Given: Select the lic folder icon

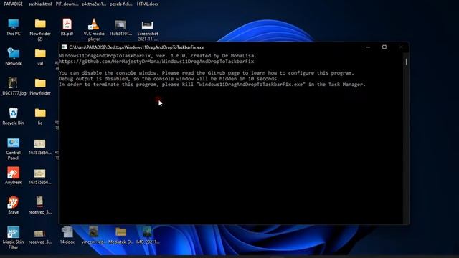Looking at the screenshot, I should [40, 116].
